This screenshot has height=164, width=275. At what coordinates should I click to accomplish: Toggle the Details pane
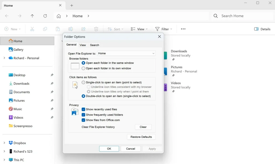262,29
